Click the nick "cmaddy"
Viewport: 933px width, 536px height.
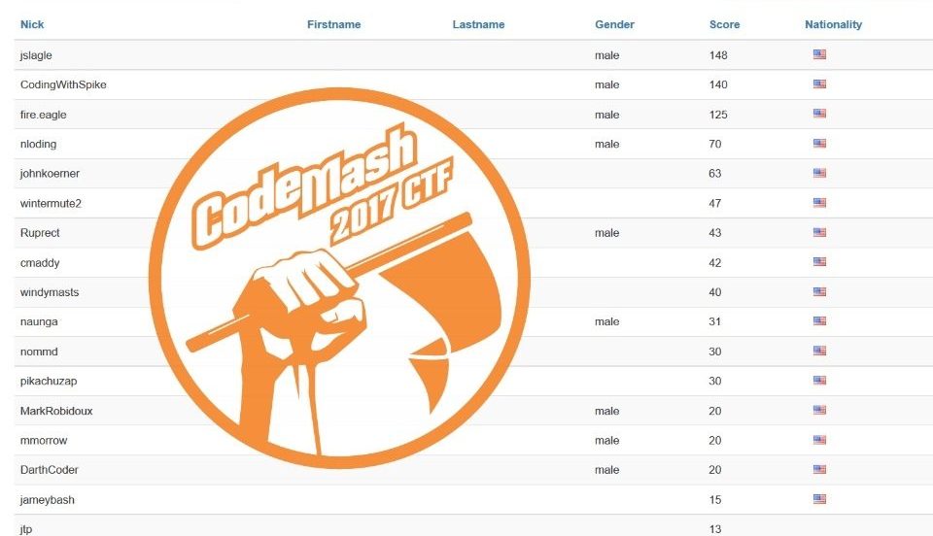pos(40,262)
